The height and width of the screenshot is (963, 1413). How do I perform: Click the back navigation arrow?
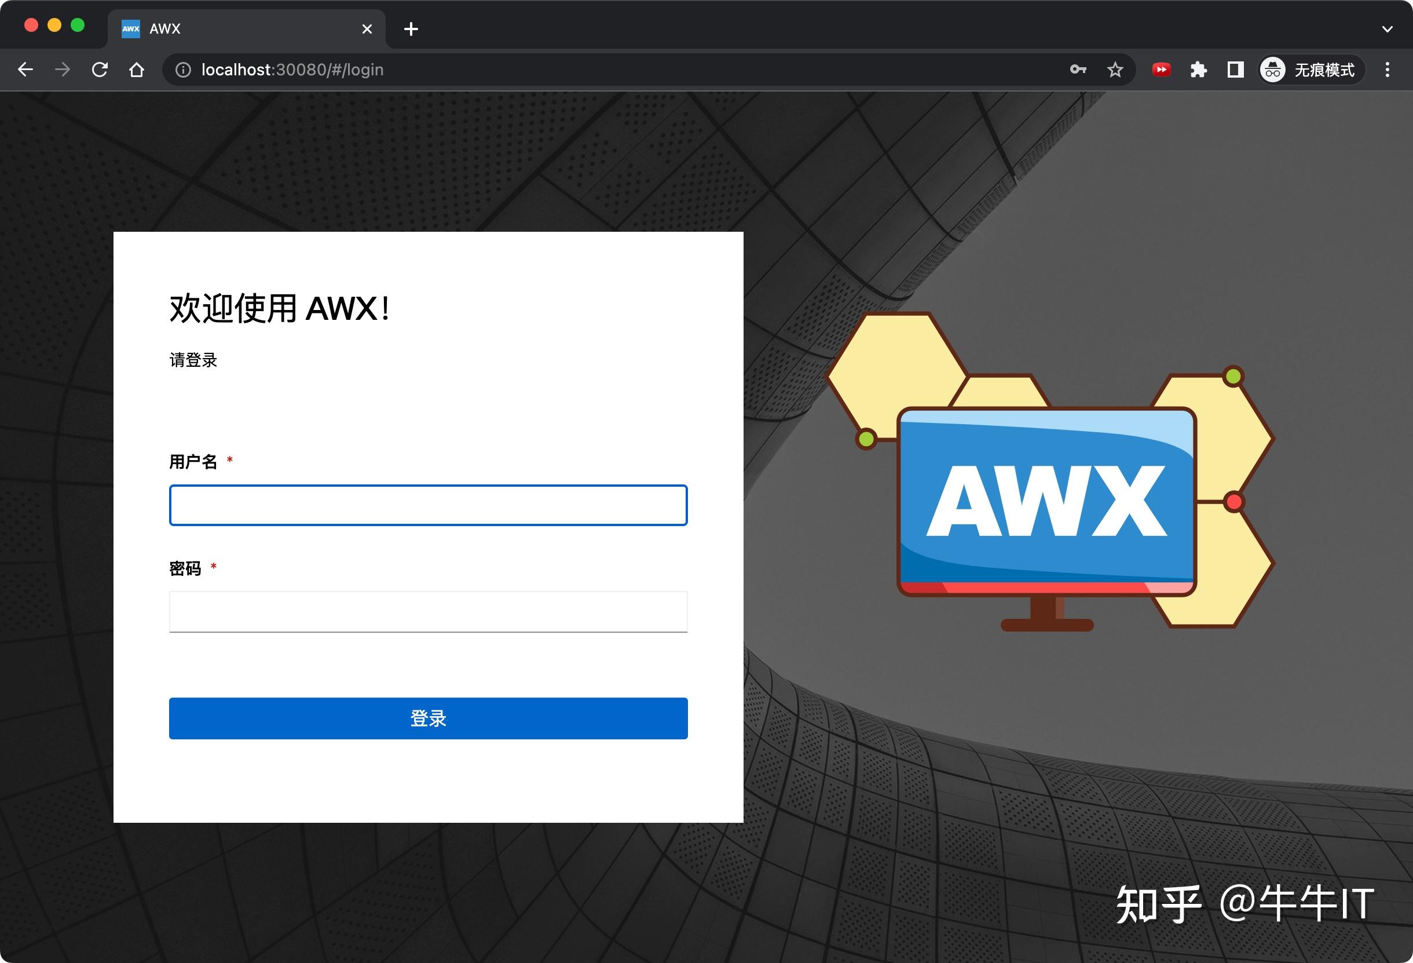25,70
